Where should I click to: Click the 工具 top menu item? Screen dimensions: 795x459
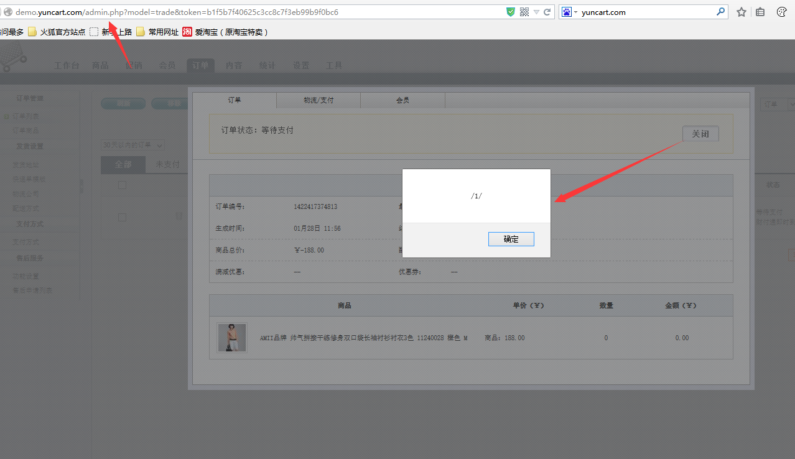(335, 65)
